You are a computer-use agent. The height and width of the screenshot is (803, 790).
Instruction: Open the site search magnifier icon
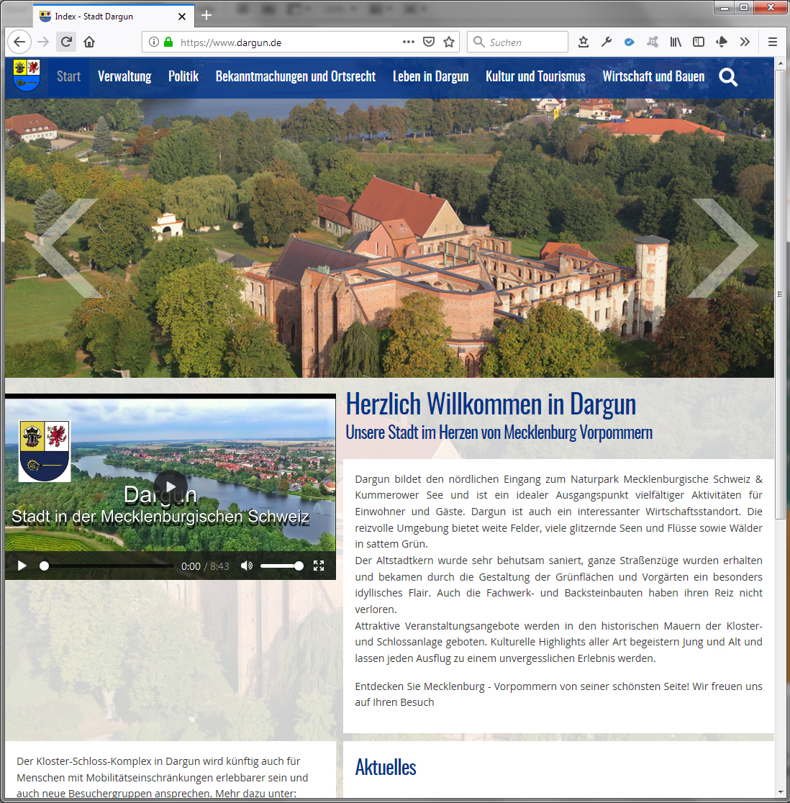click(728, 77)
